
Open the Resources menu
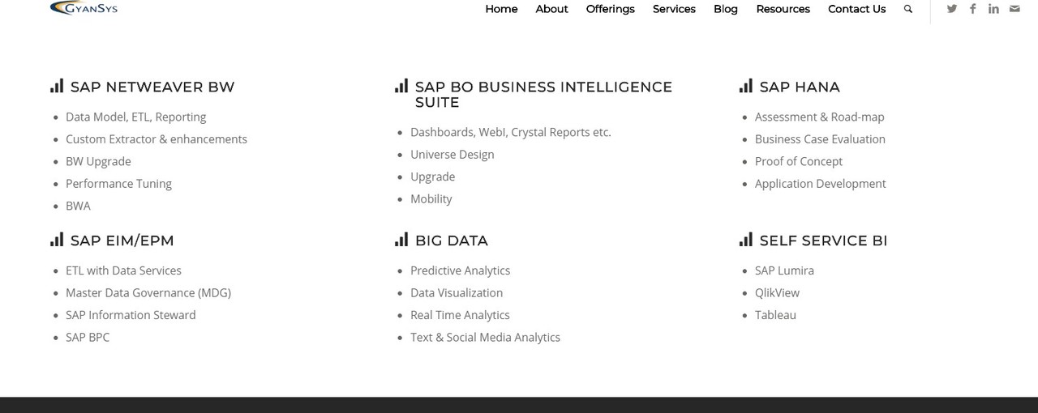point(783,9)
